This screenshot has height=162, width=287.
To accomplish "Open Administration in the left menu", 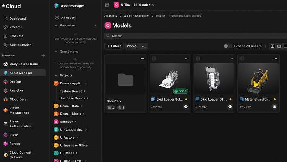I will [20, 45].
